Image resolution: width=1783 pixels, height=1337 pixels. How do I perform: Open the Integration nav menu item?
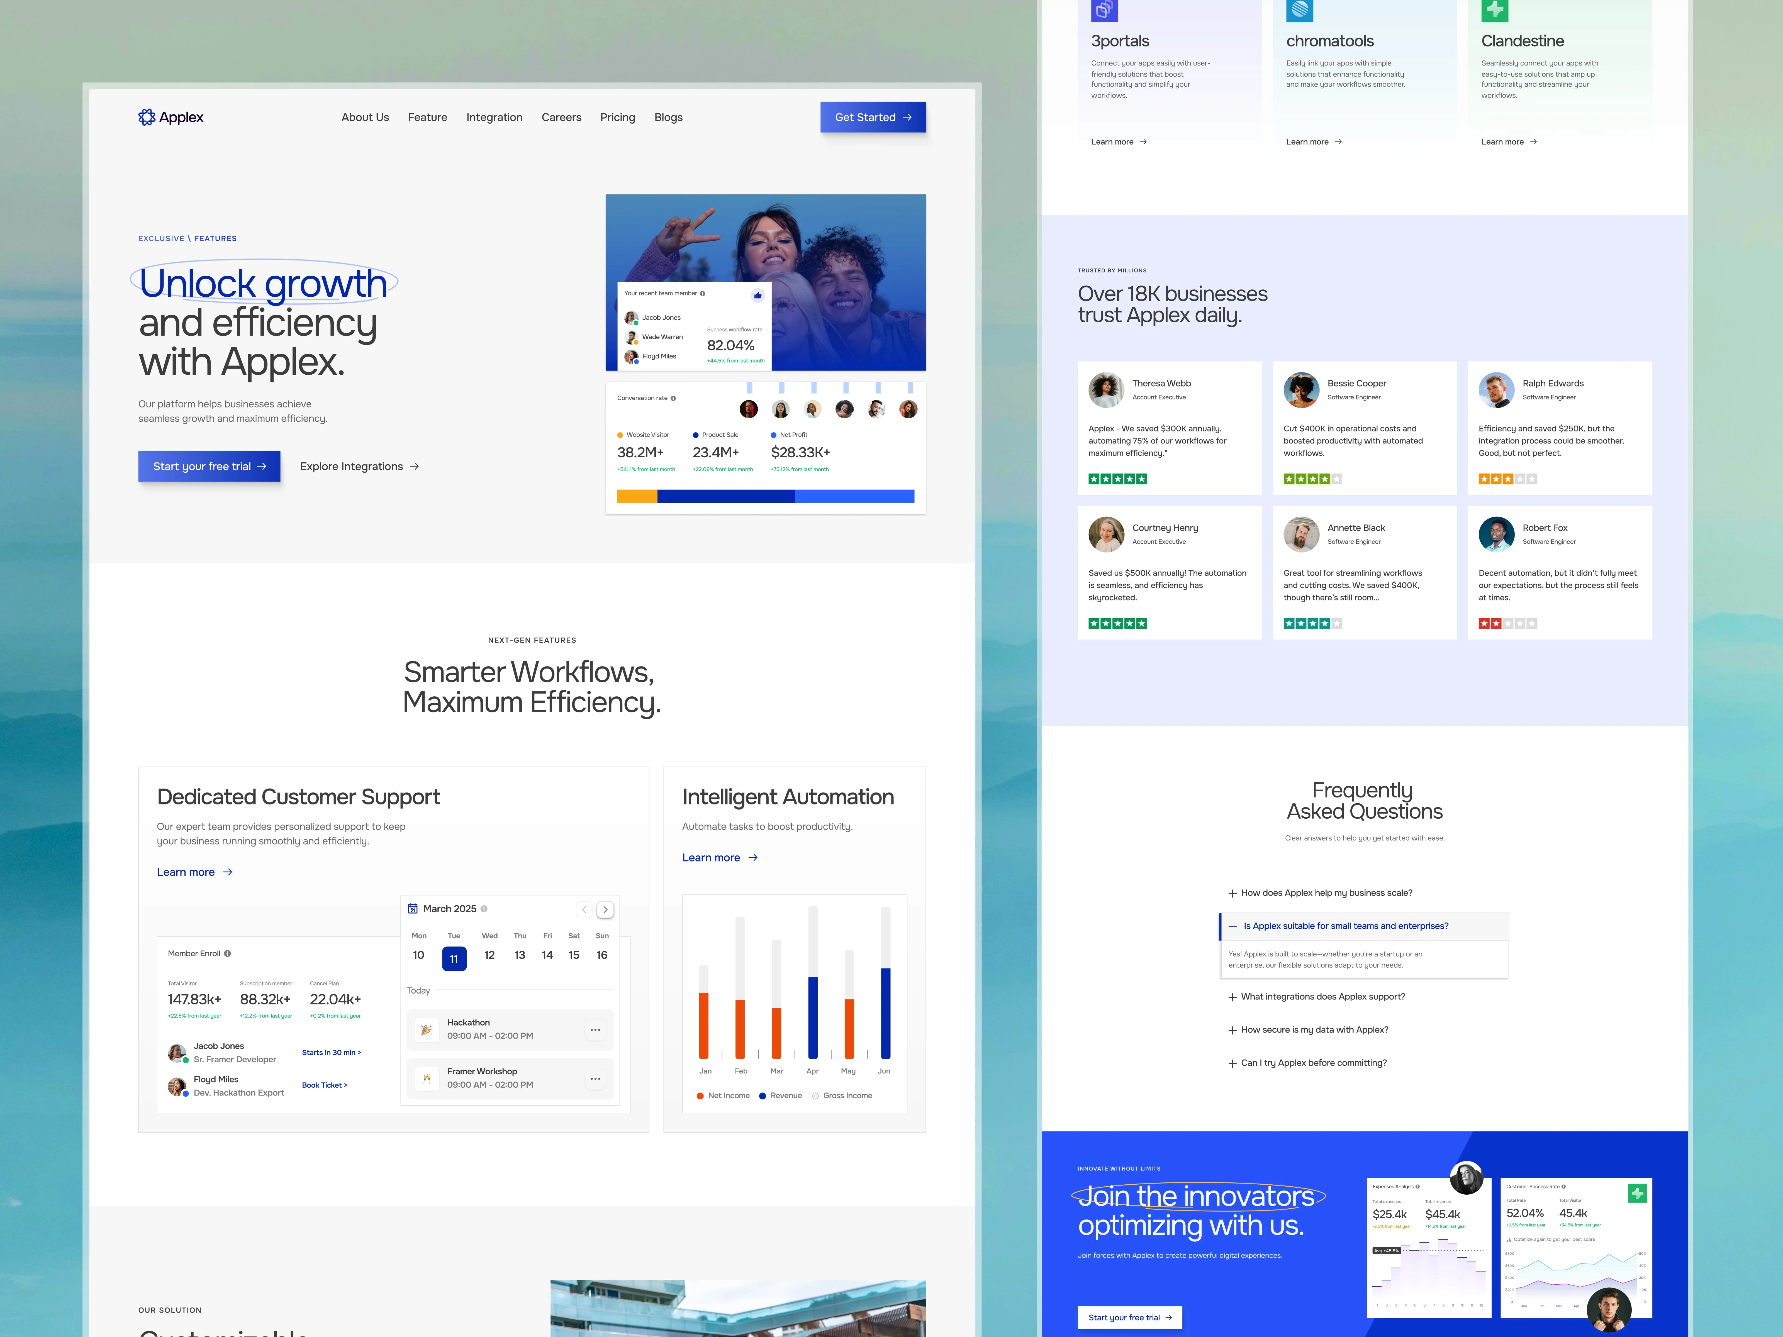pos(494,117)
